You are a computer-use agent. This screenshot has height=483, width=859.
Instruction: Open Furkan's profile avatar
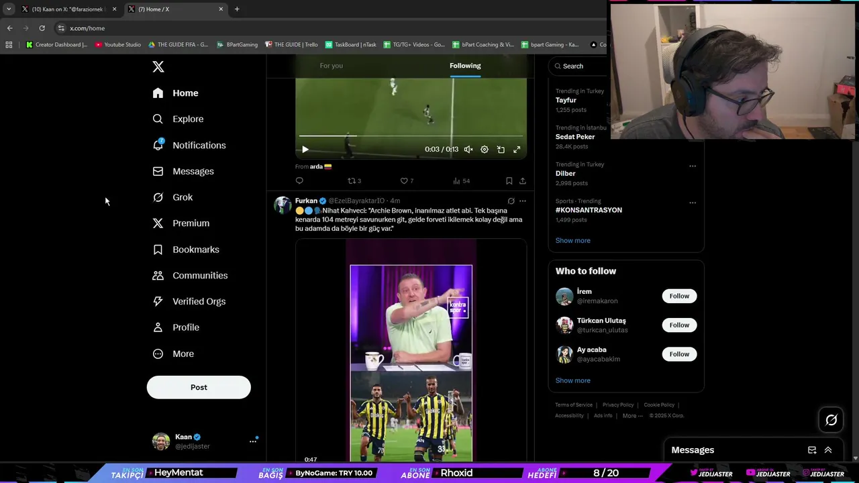click(x=283, y=205)
